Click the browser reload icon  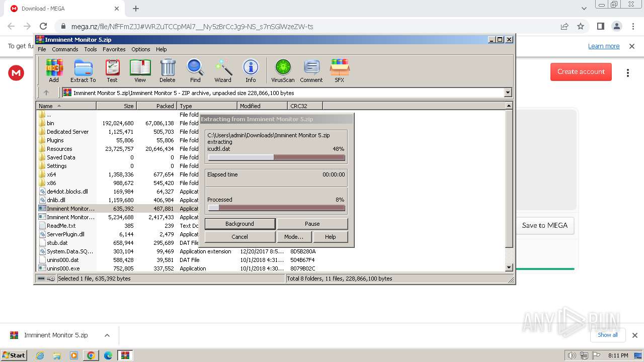(43, 26)
